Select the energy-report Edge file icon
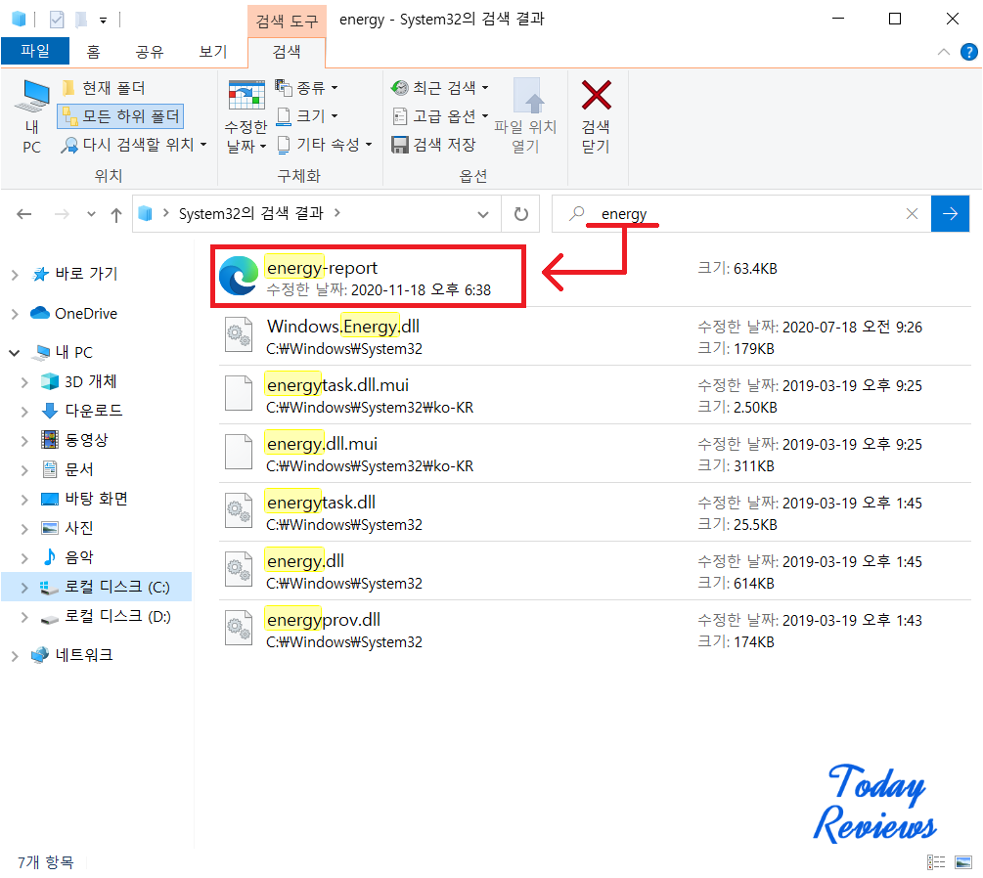The height and width of the screenshot is (878, 983). 239,276
